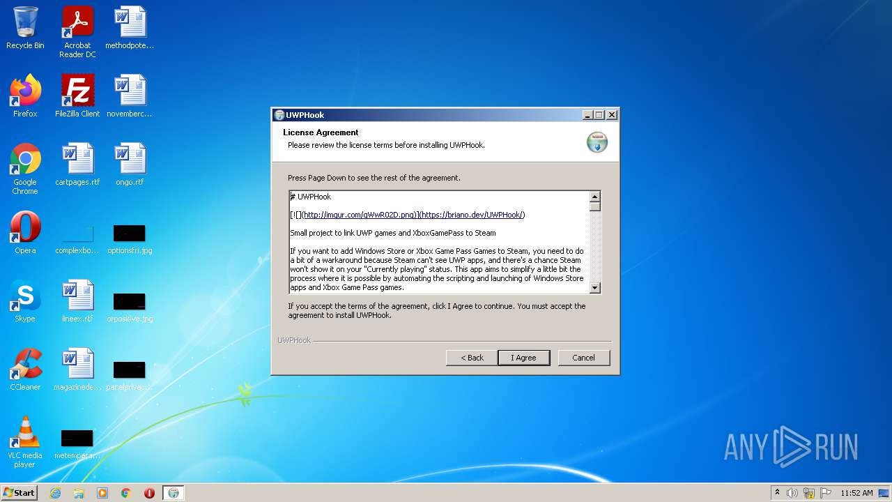
Task: Open the Recycle Bin desktop icon
Action: [x=25, y=29]
